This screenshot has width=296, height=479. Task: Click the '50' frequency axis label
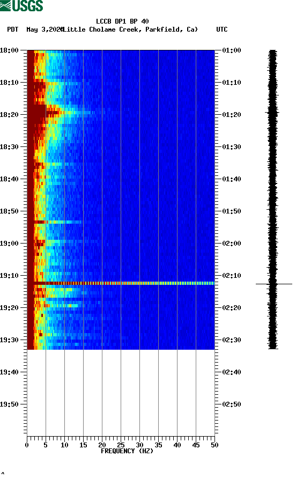214,445
